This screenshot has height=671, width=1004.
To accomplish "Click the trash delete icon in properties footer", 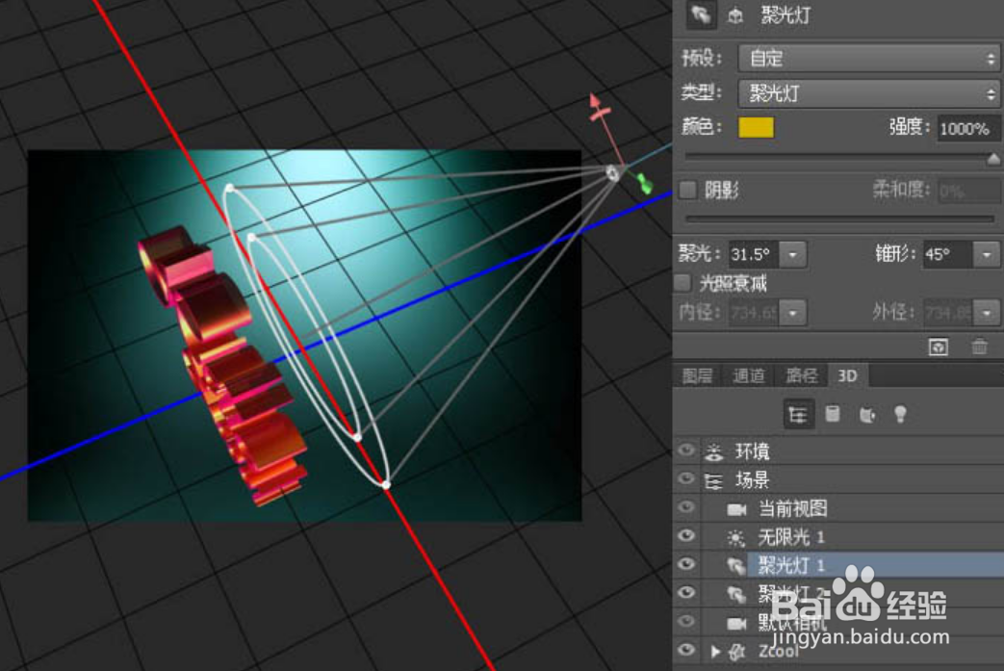I will tap(979, 347).
